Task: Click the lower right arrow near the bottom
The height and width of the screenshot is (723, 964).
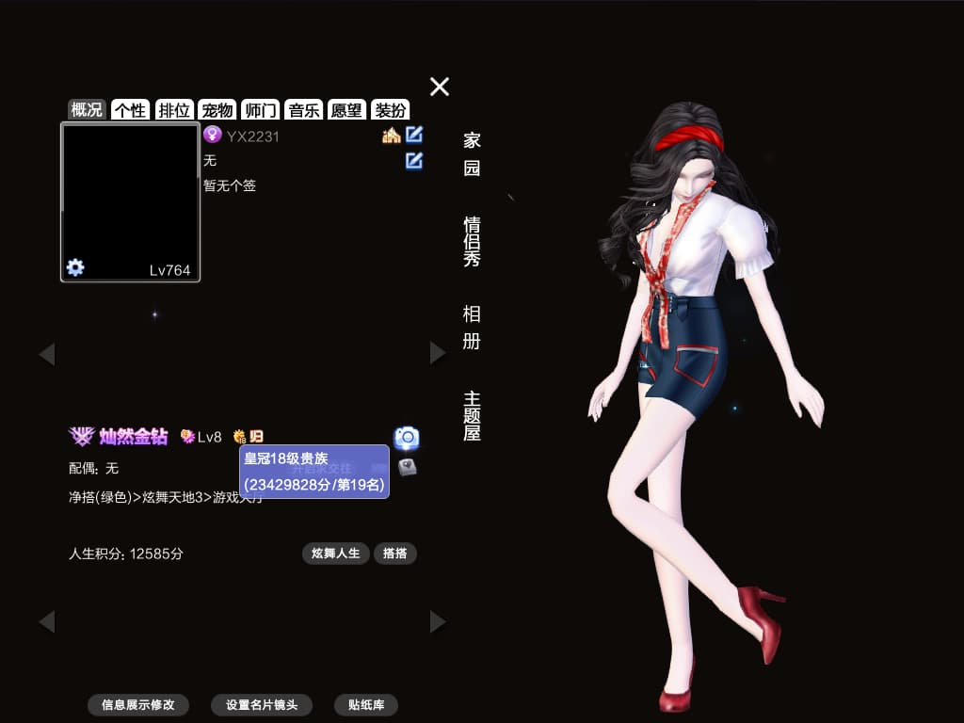Action: (438, 621)
